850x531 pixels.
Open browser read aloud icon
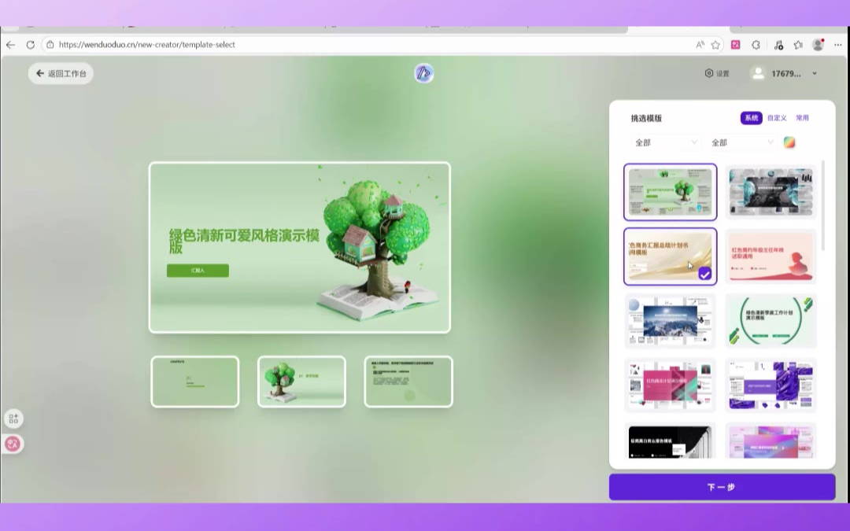click(700, 45)
